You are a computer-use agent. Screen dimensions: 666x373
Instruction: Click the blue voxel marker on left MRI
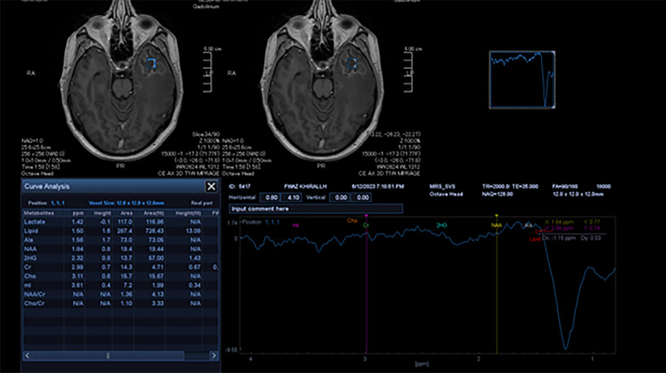tap(153, 63)
